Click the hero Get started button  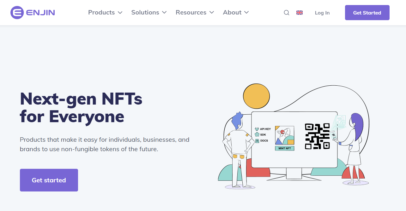click(49, 180)
